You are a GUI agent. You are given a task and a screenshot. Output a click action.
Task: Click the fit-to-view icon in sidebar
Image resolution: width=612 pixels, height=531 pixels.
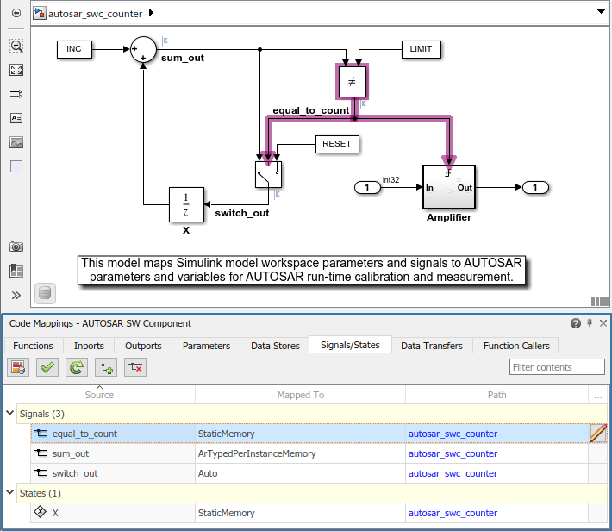click(16, 70)
